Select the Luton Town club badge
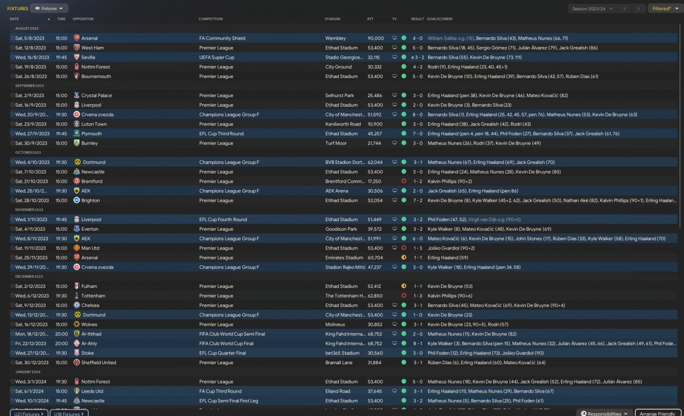Screen dimensions: 684x416 click(76, 124)
